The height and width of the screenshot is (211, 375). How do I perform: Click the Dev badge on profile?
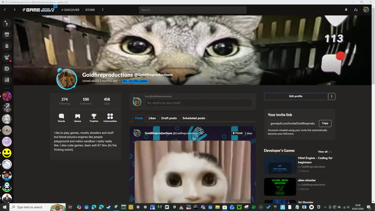pyautogui.click(x=125, y=81)
